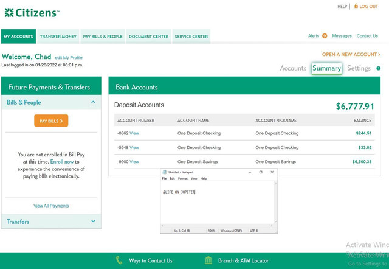Click Log Out

pos(369,7)
